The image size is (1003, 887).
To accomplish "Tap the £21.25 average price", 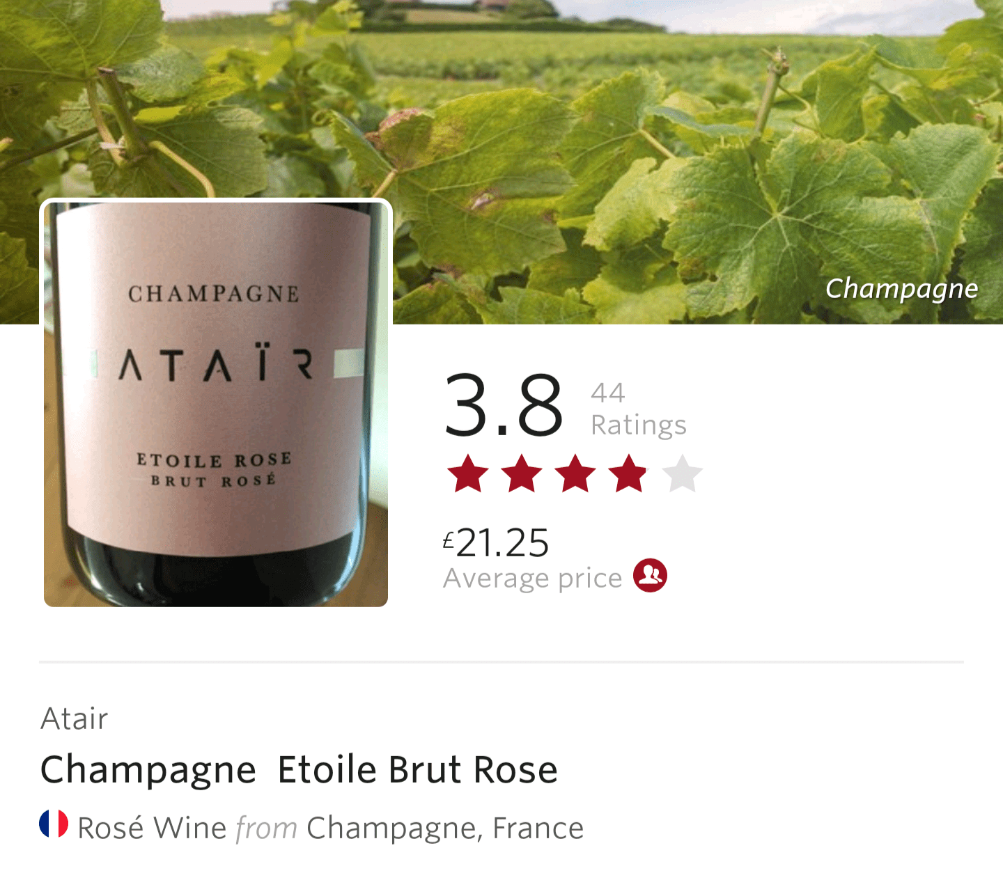I will [x=496, y=542].
